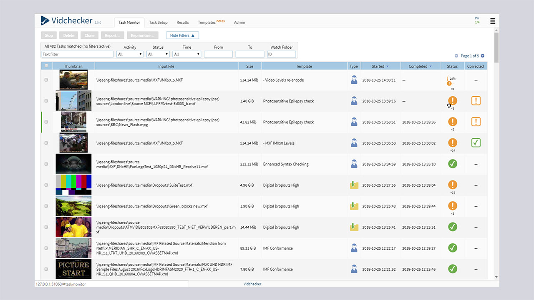Screen dimensions: 534x300
Task: Toggle the select-all checkbox in table header
Action: 46,66
